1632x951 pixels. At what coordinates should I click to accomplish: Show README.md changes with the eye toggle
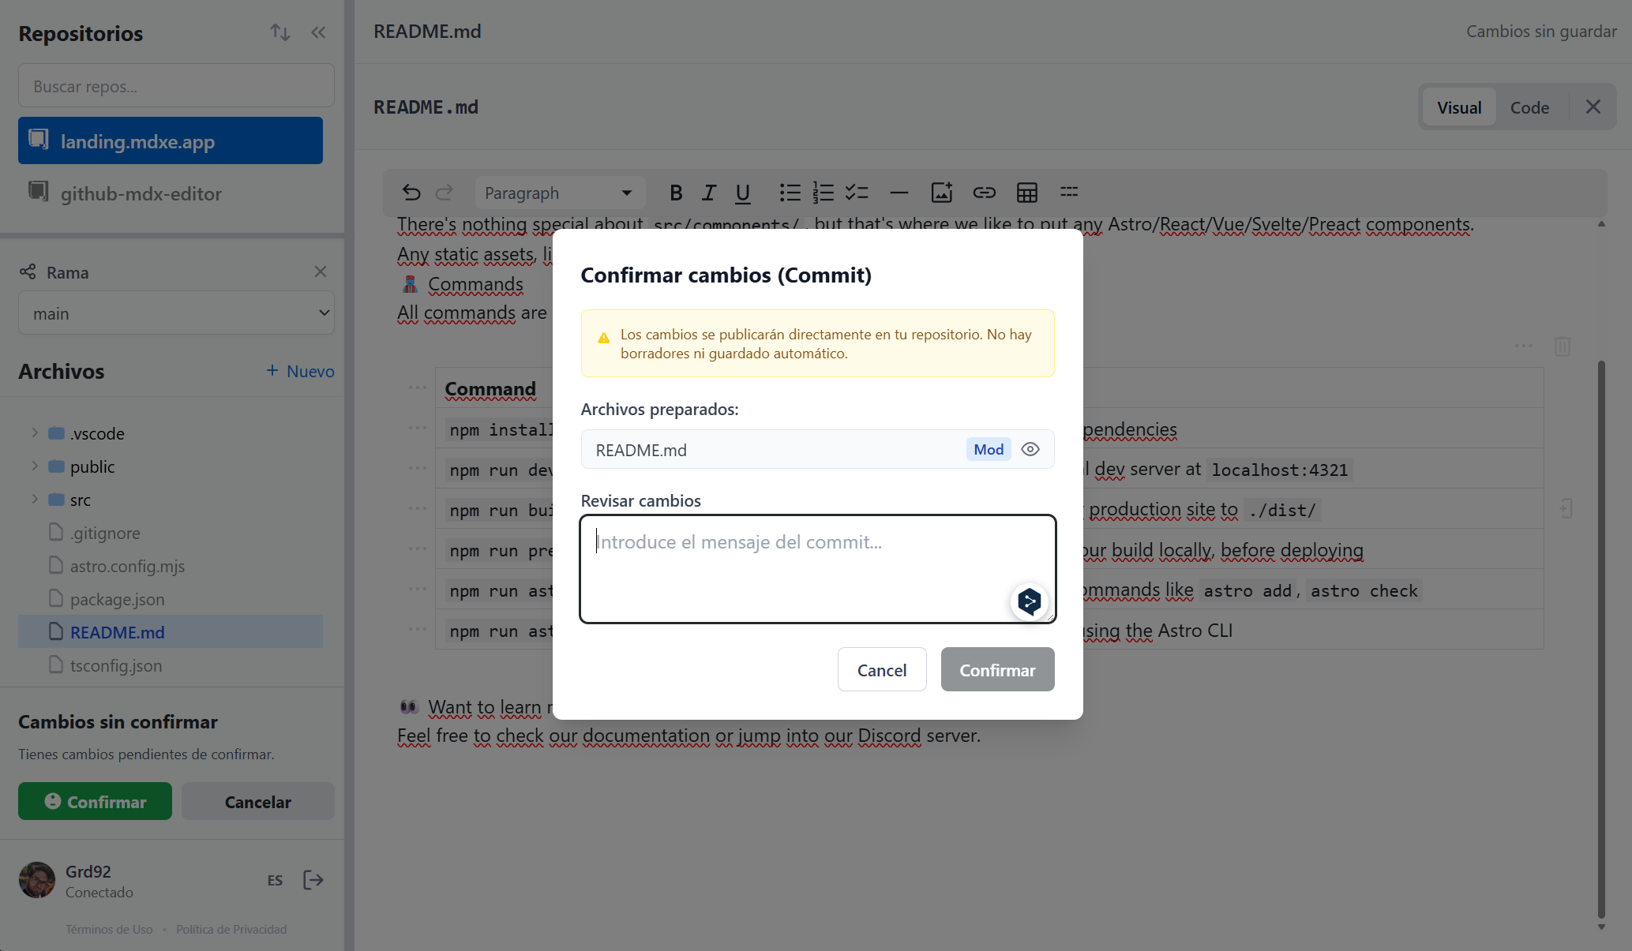(x=1030, y=449)
